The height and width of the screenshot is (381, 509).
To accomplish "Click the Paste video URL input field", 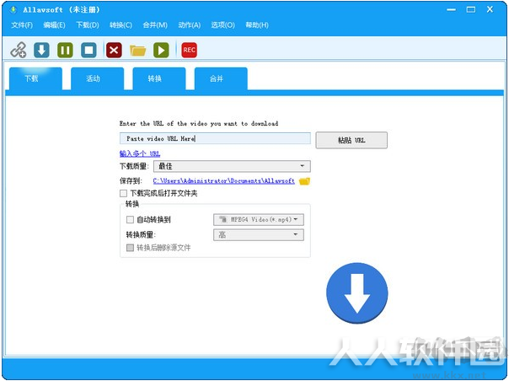I will point(215,138).
